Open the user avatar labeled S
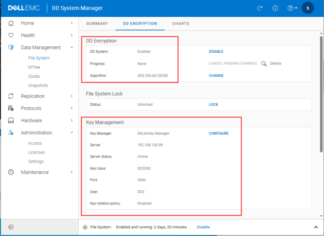This screenshot has width=324, height=236. pos(308,8)
